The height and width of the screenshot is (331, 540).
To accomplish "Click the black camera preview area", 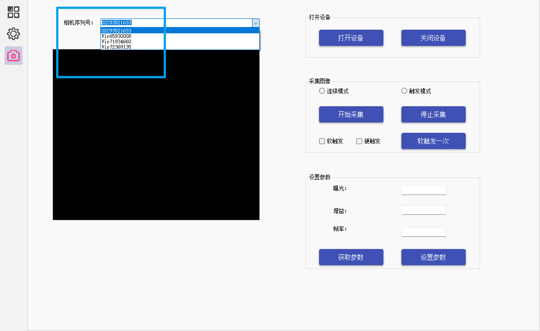I will pyautogui.click(x=156, y=135).
